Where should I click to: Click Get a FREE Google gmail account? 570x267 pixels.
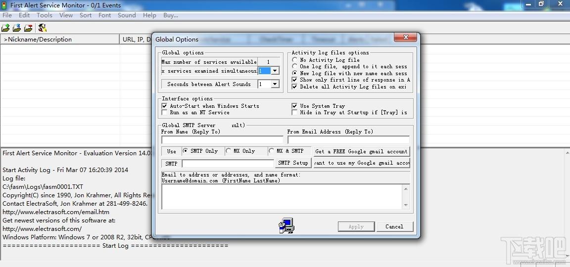click(x=361, y=151)
